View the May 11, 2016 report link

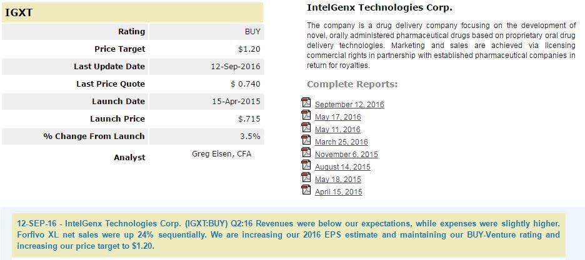pos(337,130)
